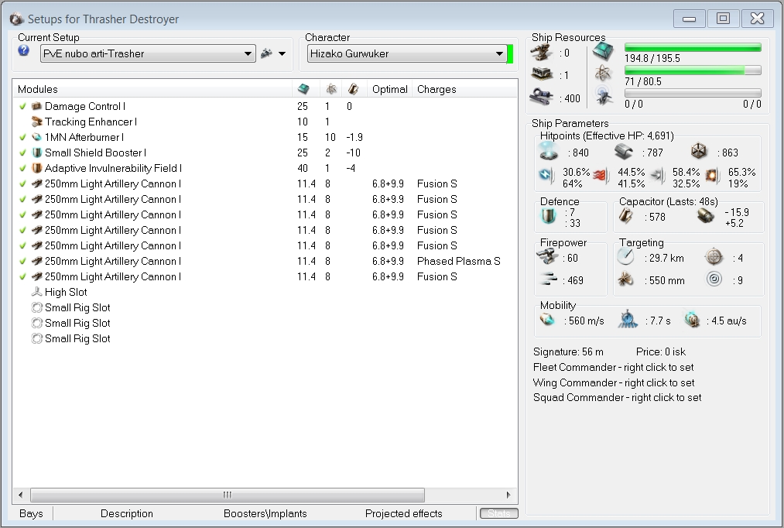The image size is (784, 528).
Task: Click the capacitor recharge icon near -15.9
Action: [705, 216]
